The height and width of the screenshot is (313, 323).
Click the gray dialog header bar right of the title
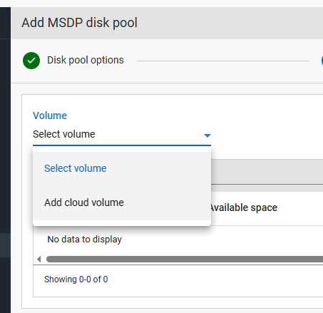(x=230, y=23)
